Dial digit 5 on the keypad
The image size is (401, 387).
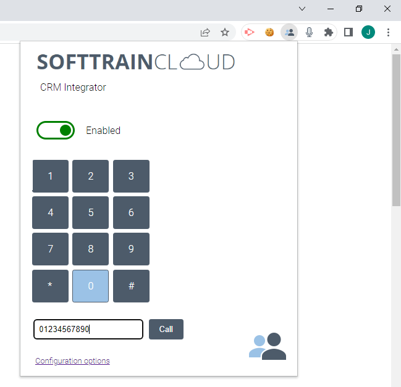pyautogui.click(x=91, y=212)
